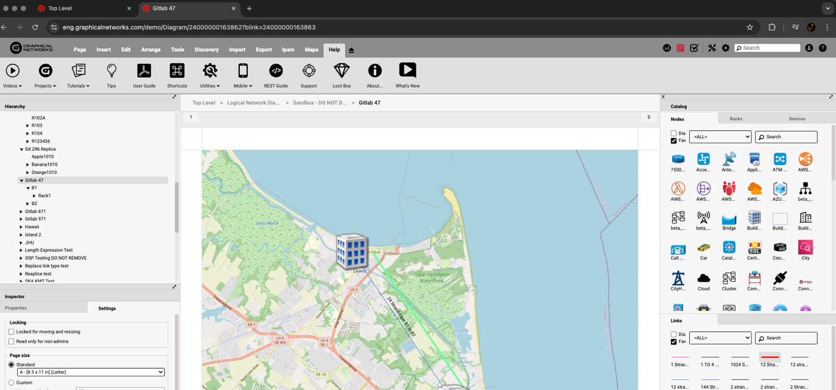Select the Custom page size radio
The image size is (836, 390).
pyautogui.click(x=12, y=383)
